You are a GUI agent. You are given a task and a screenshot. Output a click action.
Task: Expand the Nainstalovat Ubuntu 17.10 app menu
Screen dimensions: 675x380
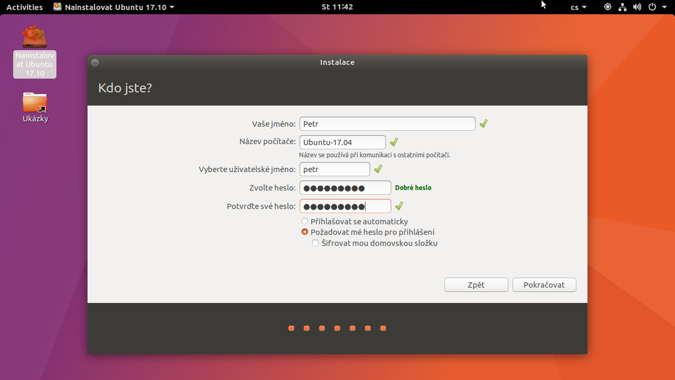click(114, 7)
